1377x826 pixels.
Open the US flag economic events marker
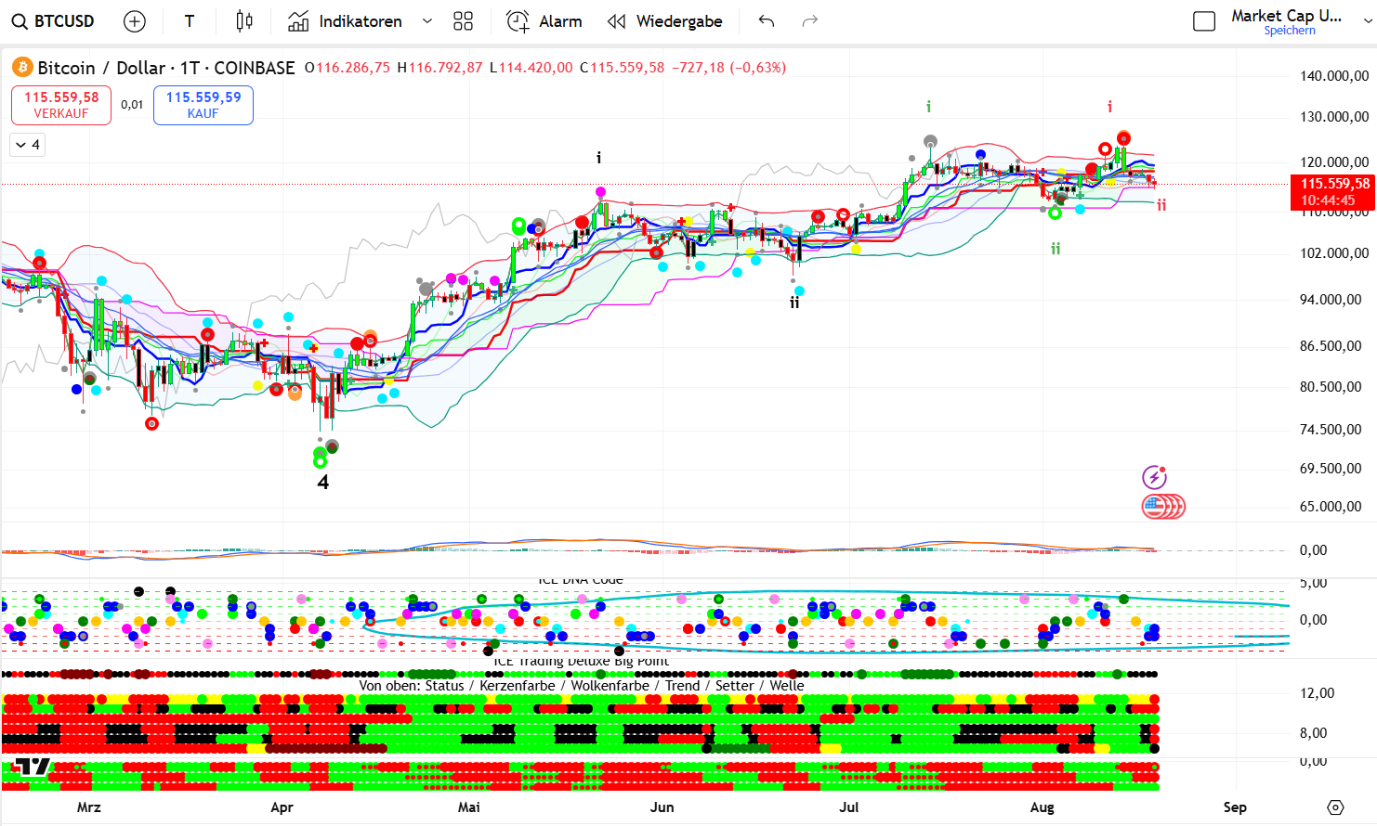[x=1155, y=507]
